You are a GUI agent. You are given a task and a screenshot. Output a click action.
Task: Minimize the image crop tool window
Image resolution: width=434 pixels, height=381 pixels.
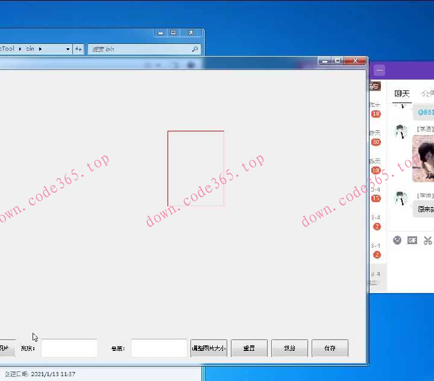(325, 61)
